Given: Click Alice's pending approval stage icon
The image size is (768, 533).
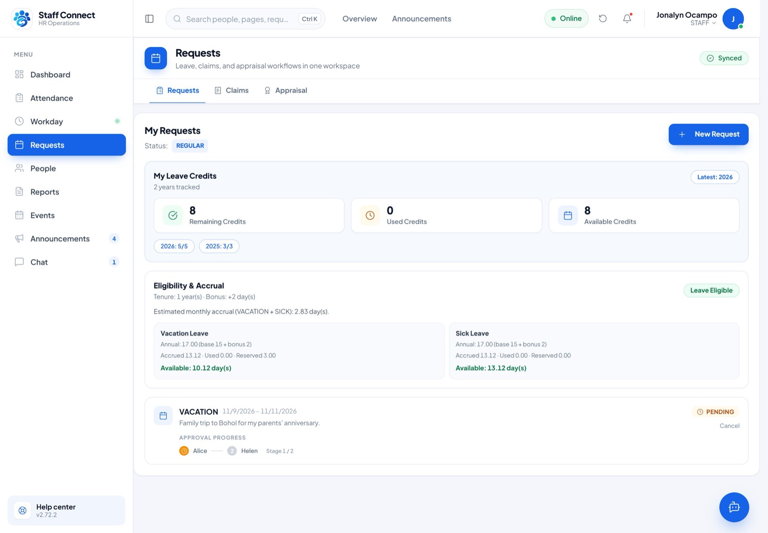Looking at the screenshot, I should click(184, 451).
